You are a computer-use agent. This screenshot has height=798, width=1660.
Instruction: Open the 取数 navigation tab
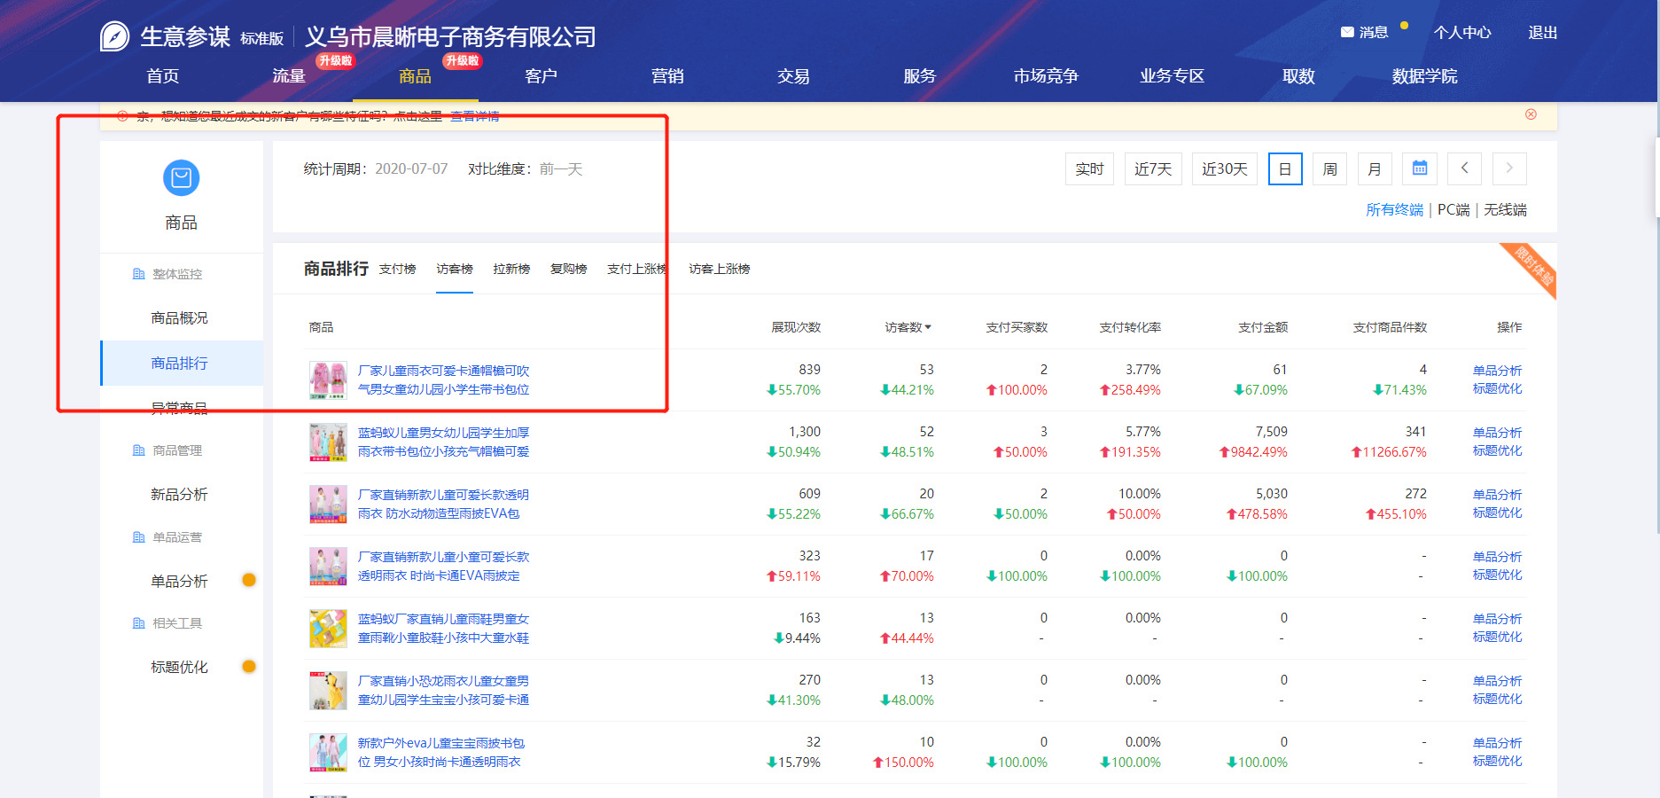[x=1298, y=76]
